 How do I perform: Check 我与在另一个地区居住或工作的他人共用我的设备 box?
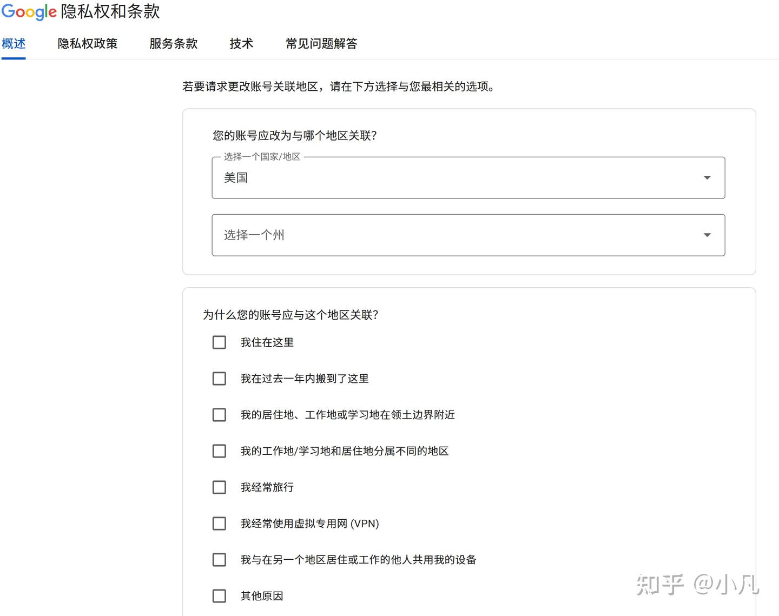pos(219,560)
